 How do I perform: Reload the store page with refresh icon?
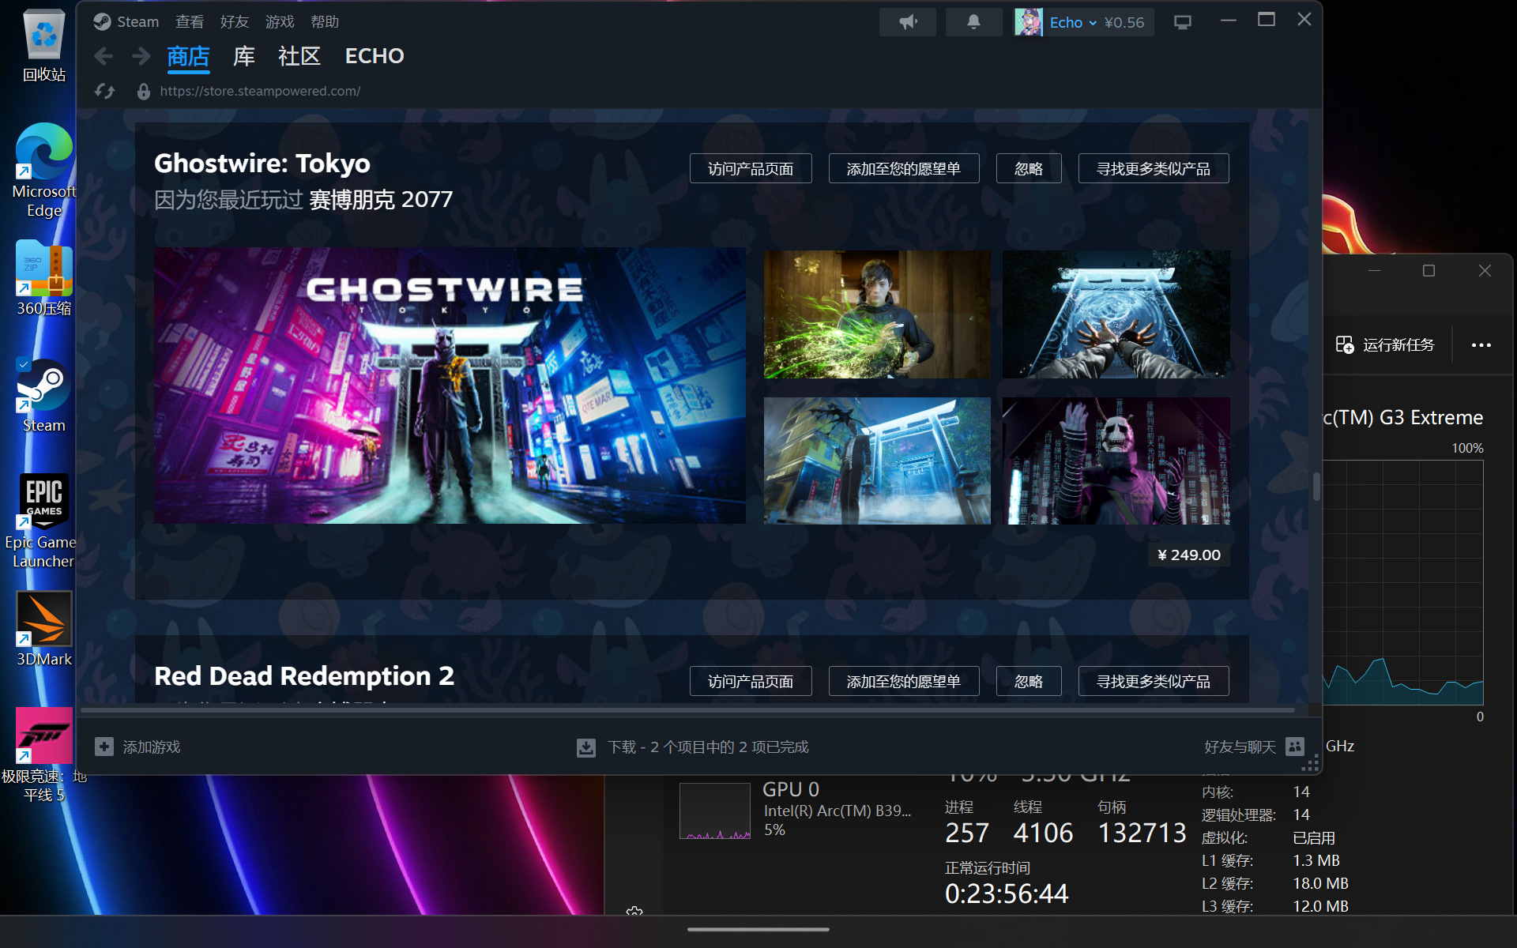click(x=105, y=92)
